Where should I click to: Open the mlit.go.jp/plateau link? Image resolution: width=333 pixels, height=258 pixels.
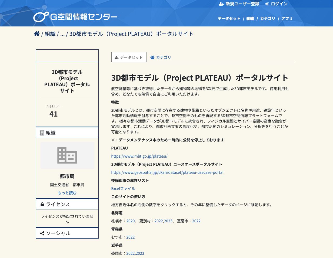(139, 156)
